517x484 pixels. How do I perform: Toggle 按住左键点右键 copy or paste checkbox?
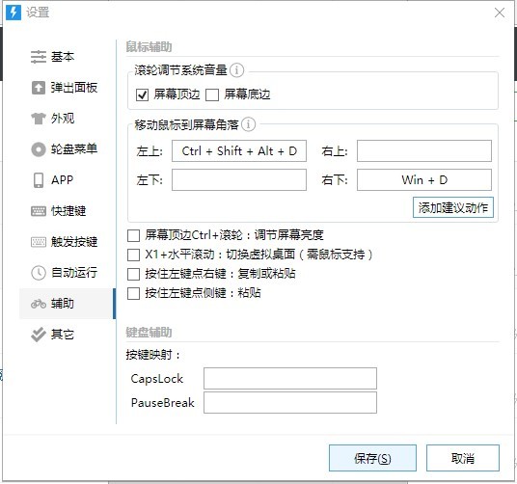click(133, 274)
